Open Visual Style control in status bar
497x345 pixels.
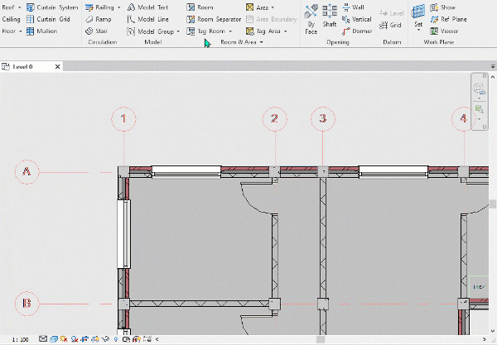pyautogui.click(x=54, y=339)
